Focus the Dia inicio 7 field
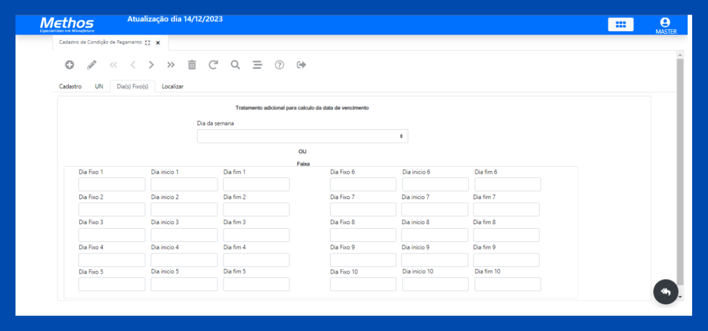Screen dimensions: 708x331 (435, 209)
